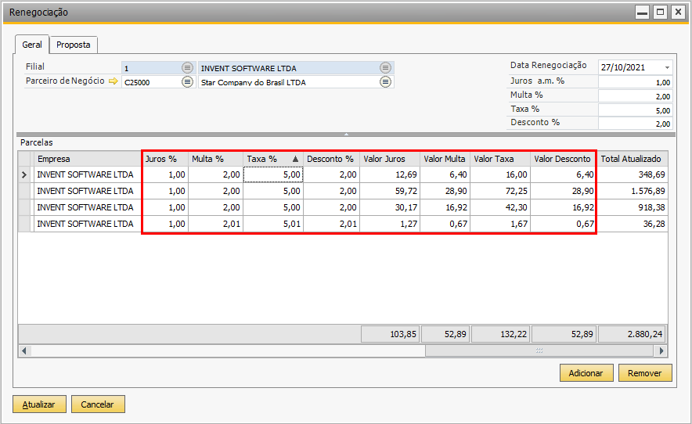Select the row header of the last row

pos(24,224)
